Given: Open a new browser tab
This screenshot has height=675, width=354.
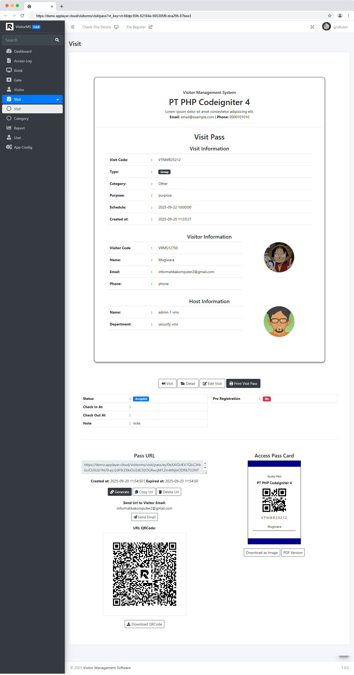Looking at the screenshot, I should click(x=62, y=6).
